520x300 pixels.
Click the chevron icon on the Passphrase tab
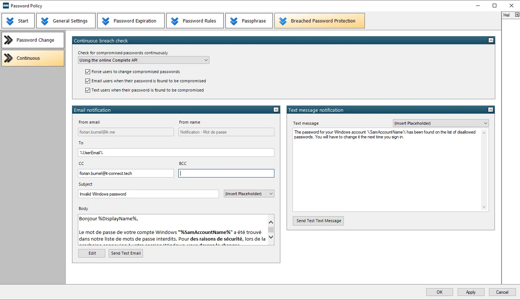pos(233,21)
